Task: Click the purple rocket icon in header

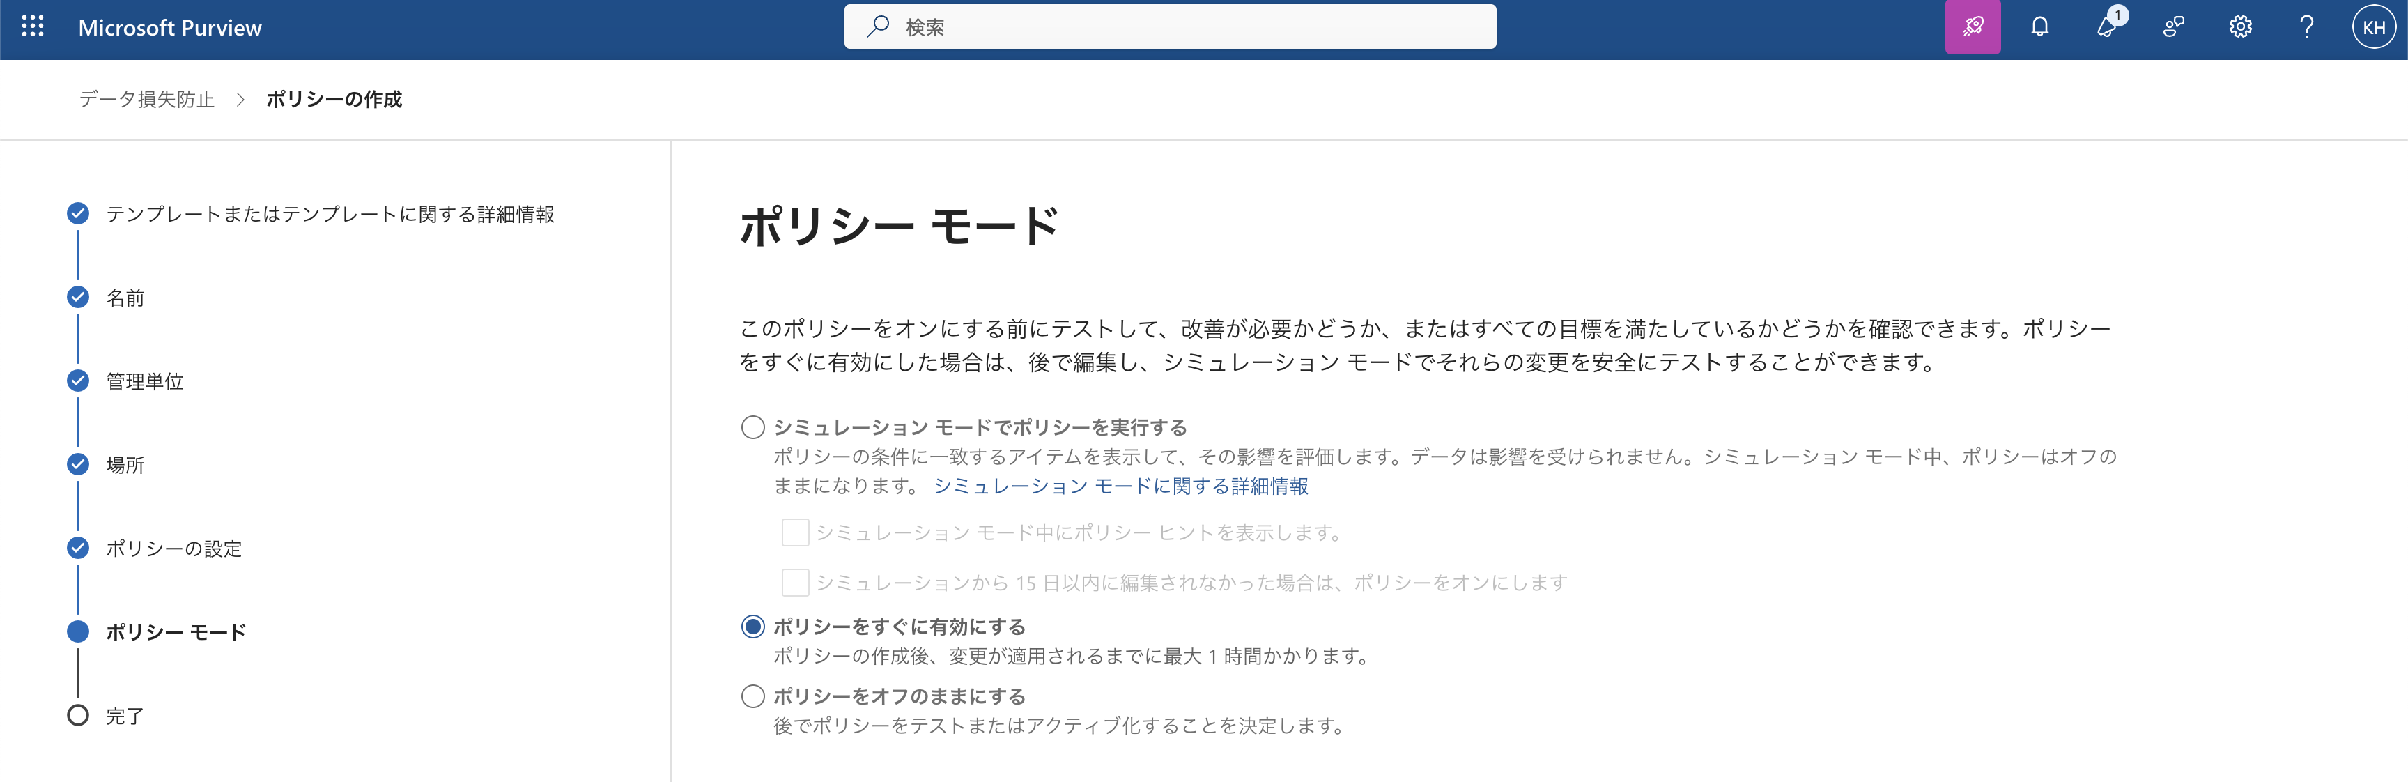Action: pos(1973,27)
